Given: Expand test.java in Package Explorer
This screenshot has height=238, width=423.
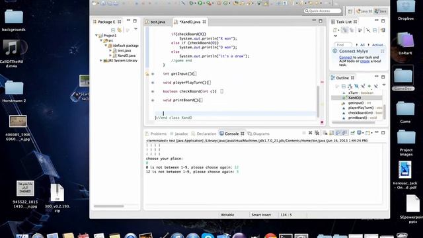Looking at the screenshot, I should tap(110, 50).
